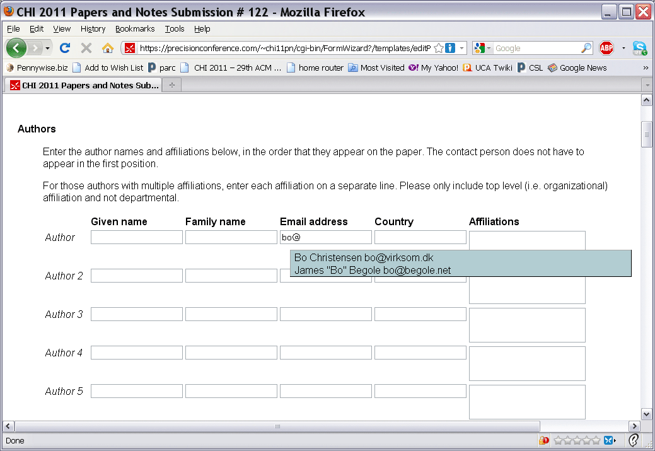The width and height of the screenshot is (655, 451).
Task: Click the Affiliations box for Author 5
Action: tap(527, 402)
